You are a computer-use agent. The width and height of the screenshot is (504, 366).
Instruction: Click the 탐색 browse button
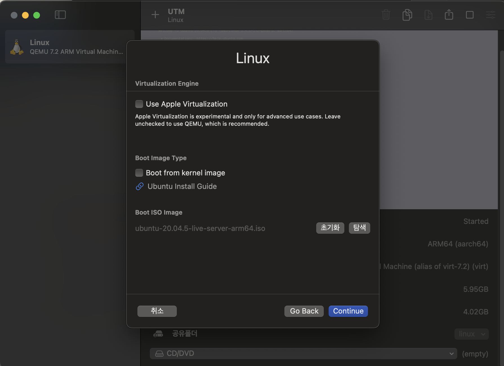359,228
